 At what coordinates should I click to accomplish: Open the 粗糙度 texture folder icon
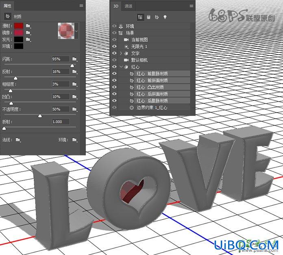74,84
